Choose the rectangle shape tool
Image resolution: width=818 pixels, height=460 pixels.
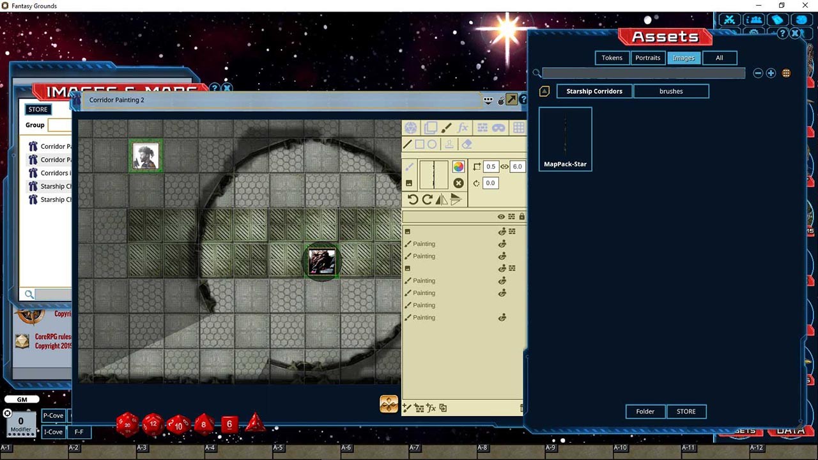[x=419, y=144]
